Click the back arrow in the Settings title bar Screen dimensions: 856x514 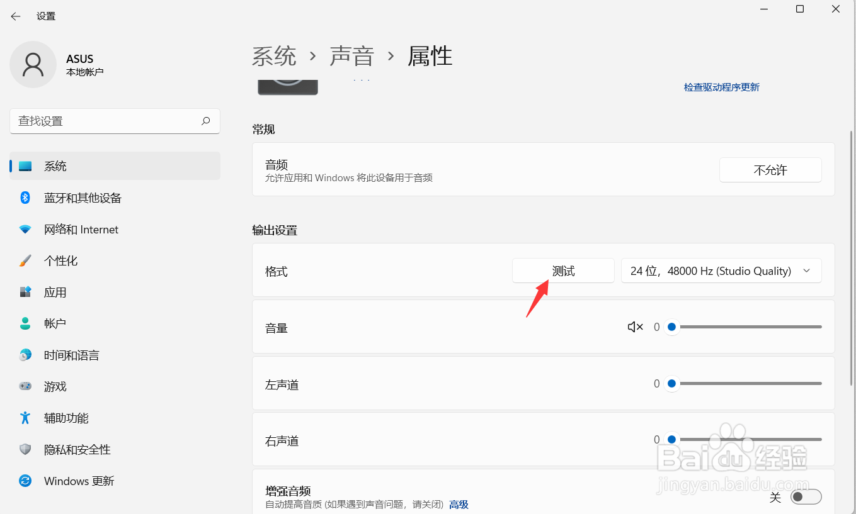pyautogui.click(x=16, y=16)
